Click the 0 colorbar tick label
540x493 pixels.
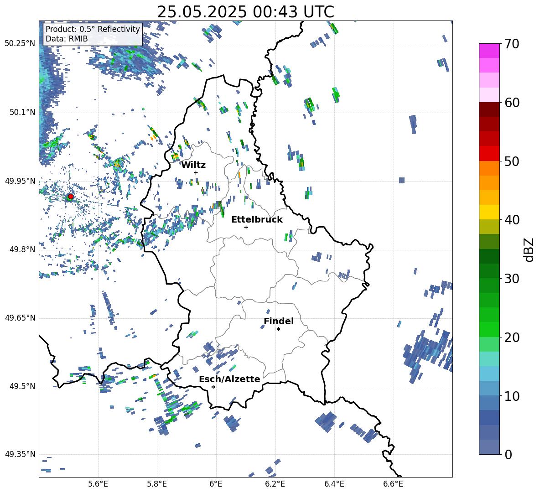(509, 454)
